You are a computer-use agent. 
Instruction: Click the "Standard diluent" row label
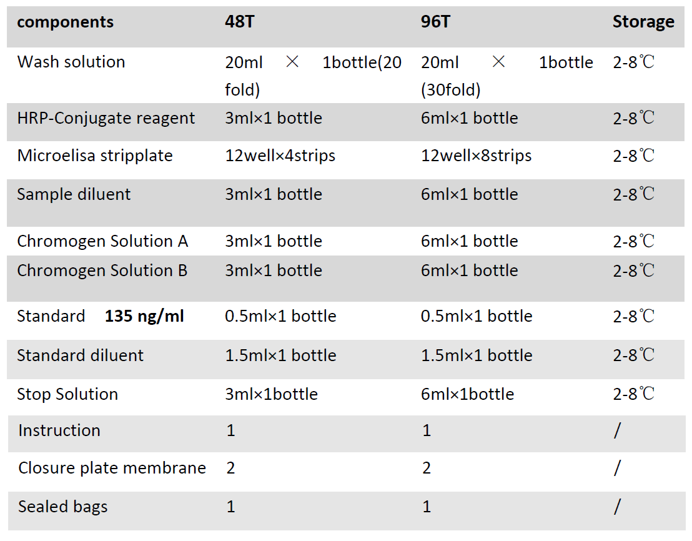pos(80,355)
